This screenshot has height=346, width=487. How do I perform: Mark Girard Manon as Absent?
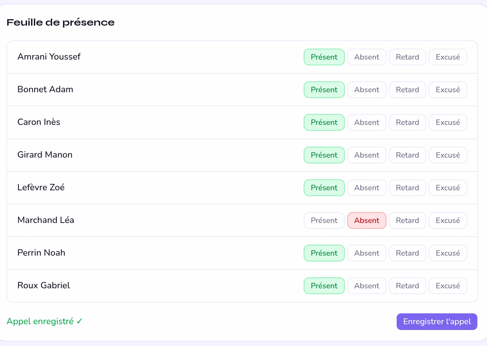(x=367, y=155)
